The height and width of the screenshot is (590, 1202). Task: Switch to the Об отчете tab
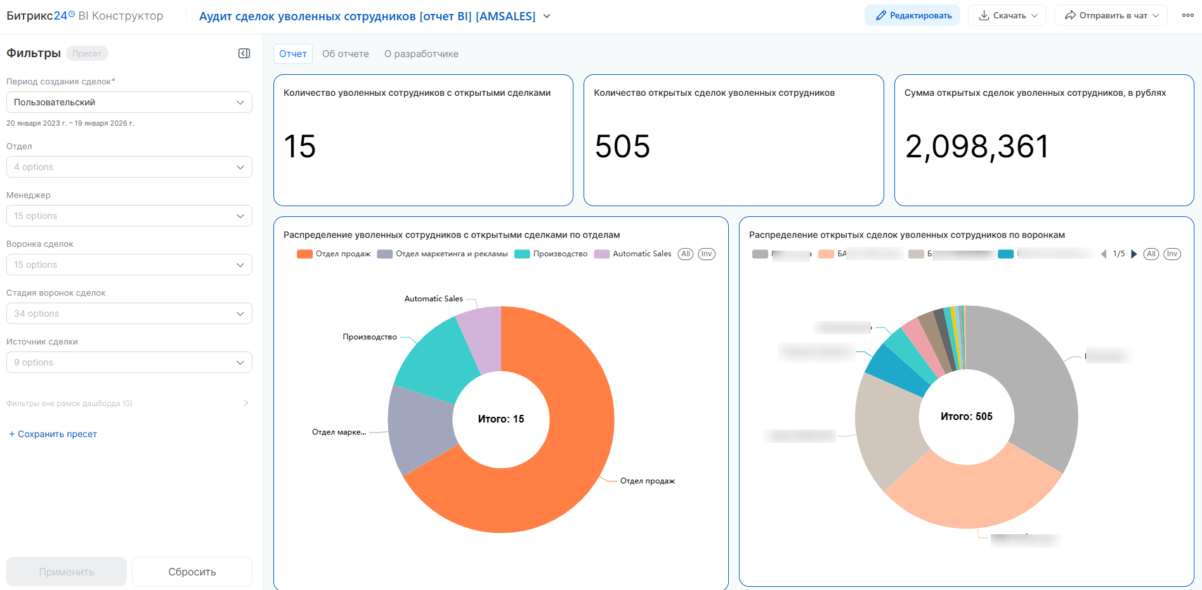(x=345, y=54)
